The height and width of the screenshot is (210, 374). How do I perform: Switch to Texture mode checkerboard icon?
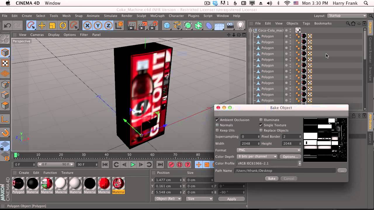coord(5,63)
